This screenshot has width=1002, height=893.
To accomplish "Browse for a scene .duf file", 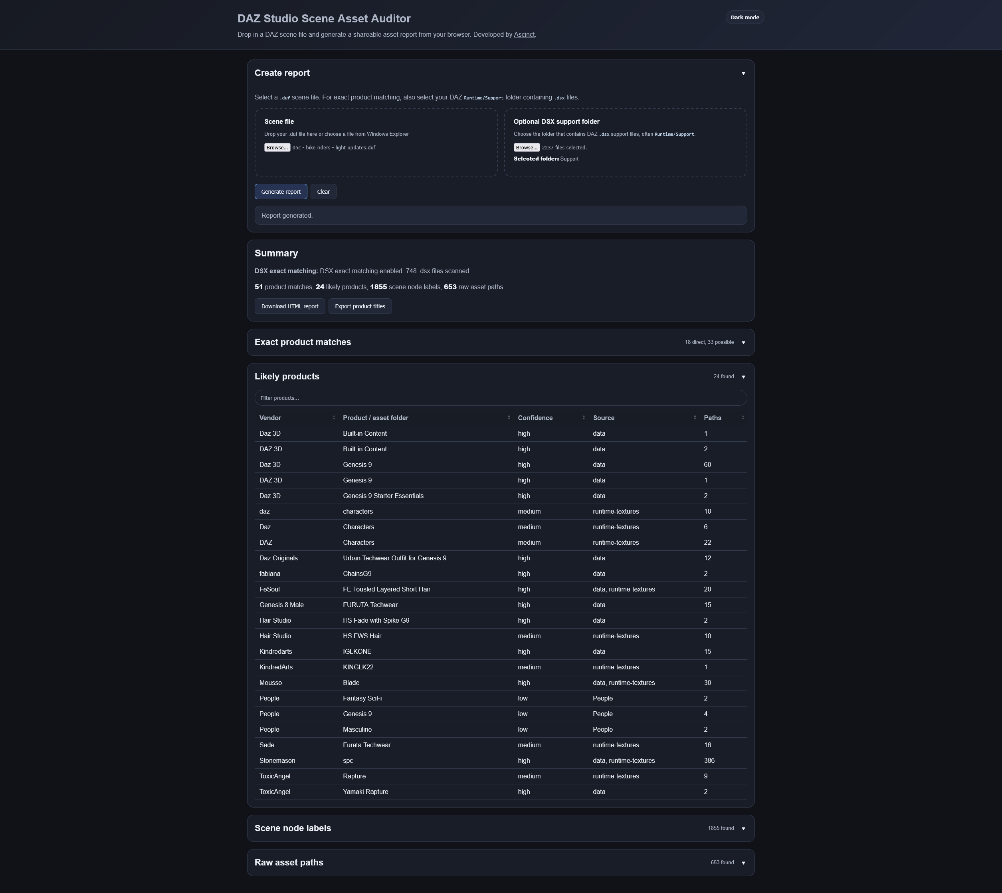I will tap(277, 148).
